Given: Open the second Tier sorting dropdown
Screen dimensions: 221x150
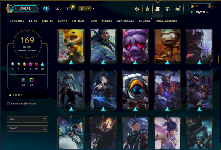Looking at the screenshot, I should 27,128.
